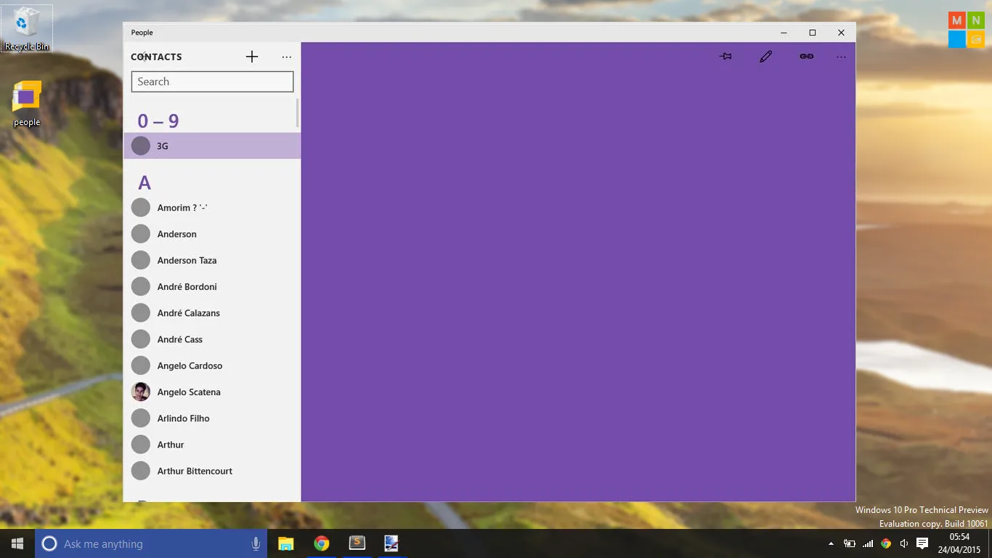Edit the selected contact with pencil icon
The width and height of the screenshot is (992, 558).
[765, 56]
